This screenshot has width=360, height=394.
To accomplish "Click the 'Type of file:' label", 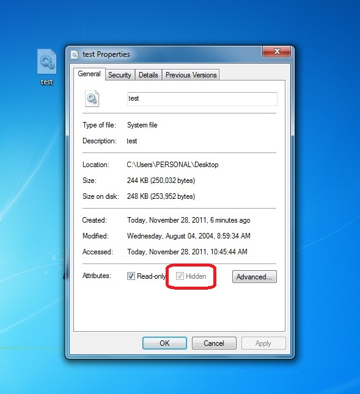I will pos(99,125).
